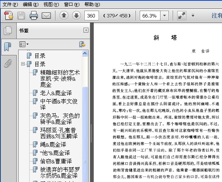Open the 编辑 menu
The height and width of the screenshot is (182, 222).
pos(31,5)
